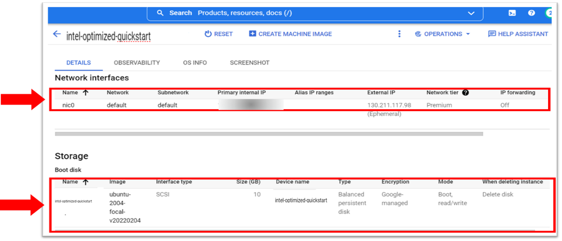Click the account avatar icon

click(x=548, y=13)
